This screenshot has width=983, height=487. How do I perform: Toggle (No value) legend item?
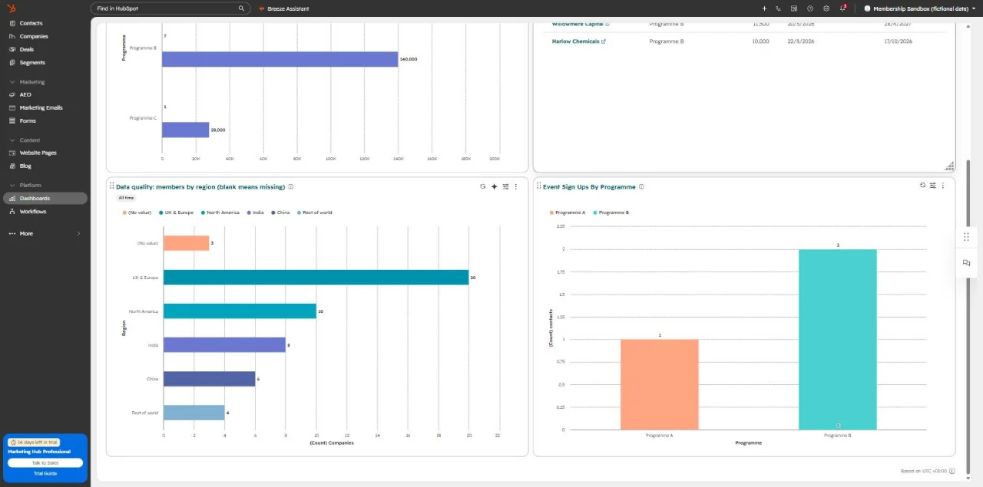(137, 212)
